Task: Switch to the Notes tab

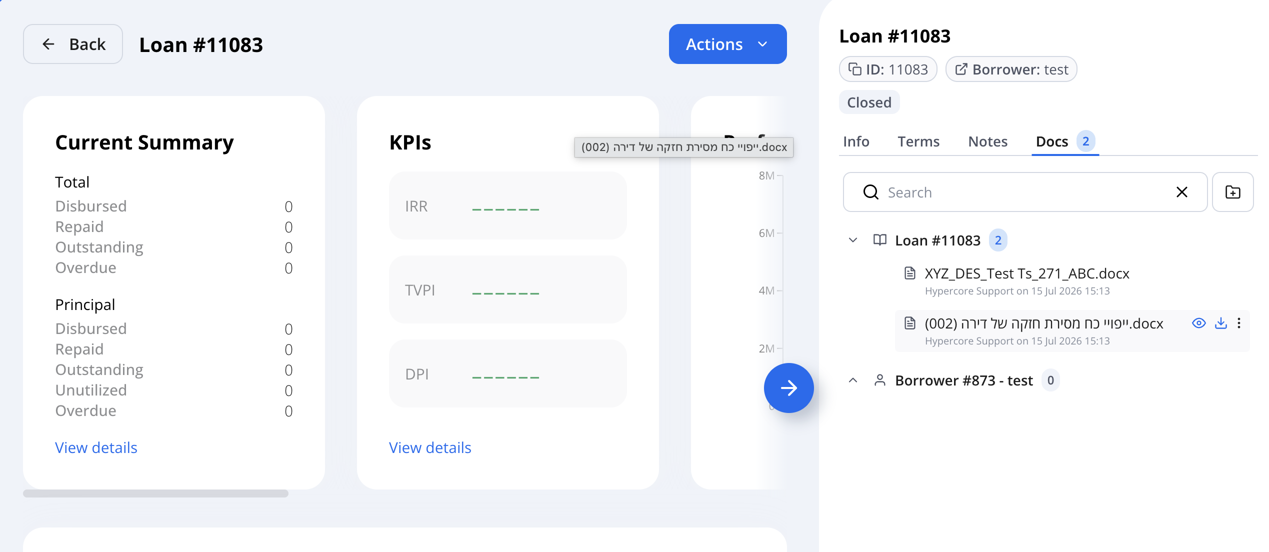Action: click(x=987, y=141)
